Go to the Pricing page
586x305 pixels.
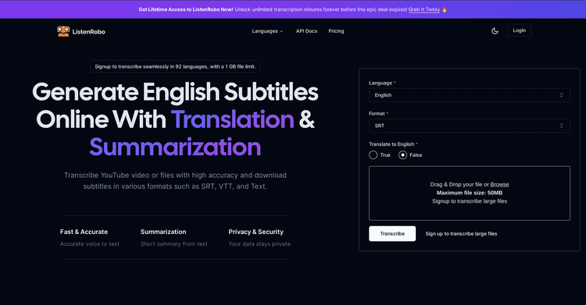tap(336, 31)
